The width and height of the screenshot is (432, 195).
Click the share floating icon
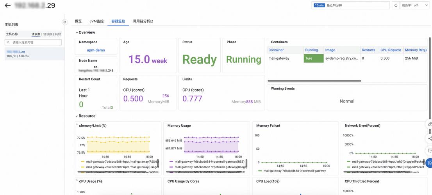coord(430,138)
